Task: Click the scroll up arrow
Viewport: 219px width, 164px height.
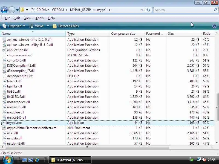Action: pos(217,33)
